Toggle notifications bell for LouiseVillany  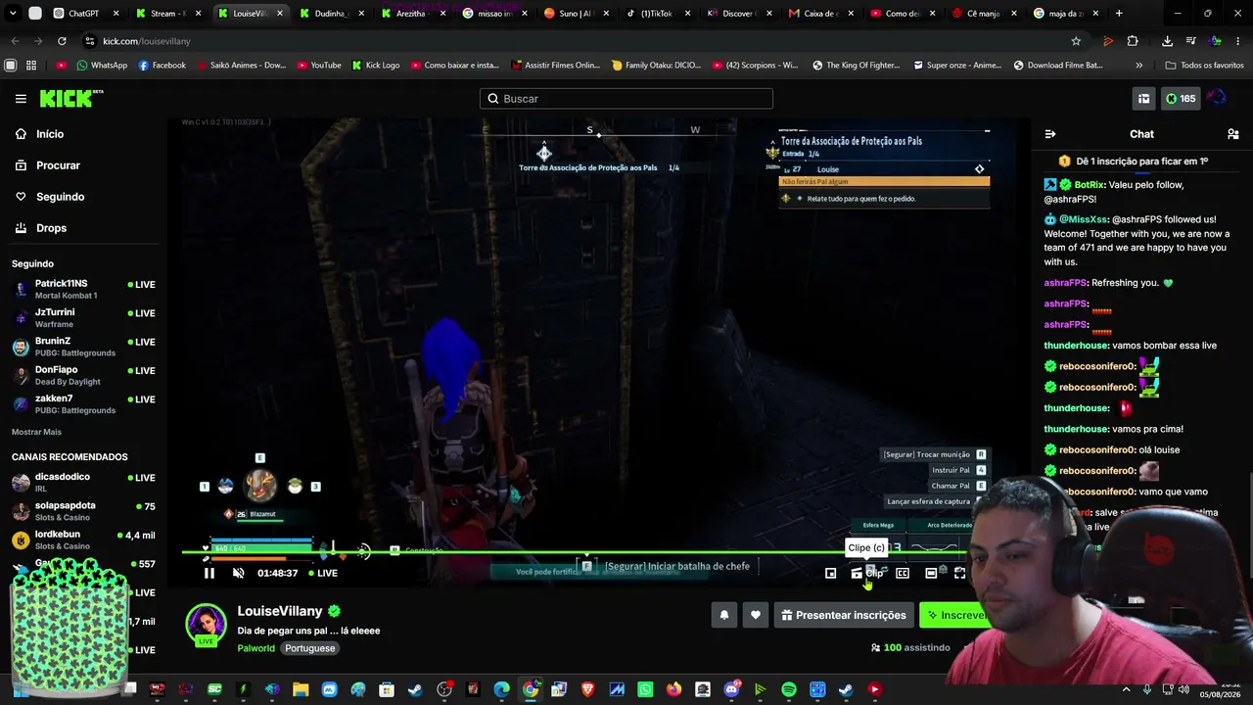(x=724, y=615)
